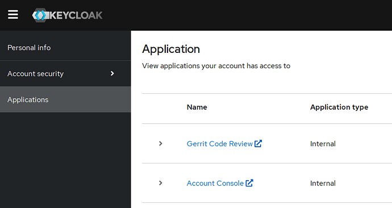This screenshot has width=392, height=208.
Task: Click the View applications description text
Action: point(216,66)
